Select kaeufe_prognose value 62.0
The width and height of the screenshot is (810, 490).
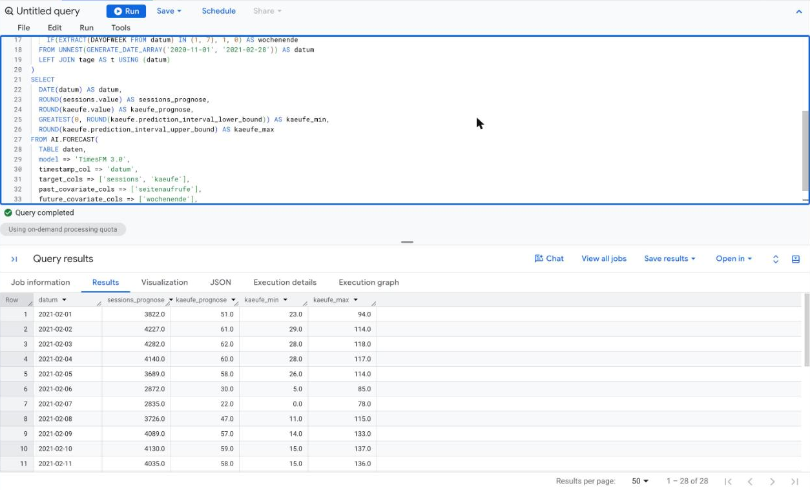click(x=205, y=344)
